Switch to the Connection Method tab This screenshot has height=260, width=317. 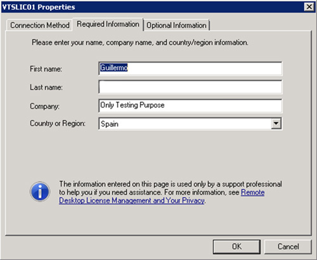(x=40, y=25)
